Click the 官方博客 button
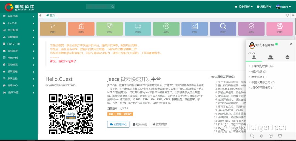Image resolution: width=296 pixels, height=141 pixels. click(160, 124)
